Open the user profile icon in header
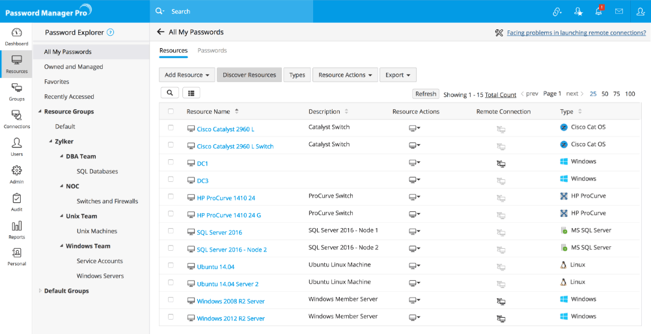Screen dimensions: 651x334 641,11
